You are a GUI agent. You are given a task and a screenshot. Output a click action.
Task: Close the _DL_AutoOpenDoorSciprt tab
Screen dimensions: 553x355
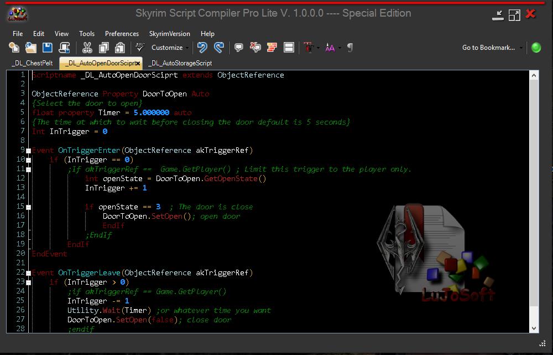(x=138, y=64)
